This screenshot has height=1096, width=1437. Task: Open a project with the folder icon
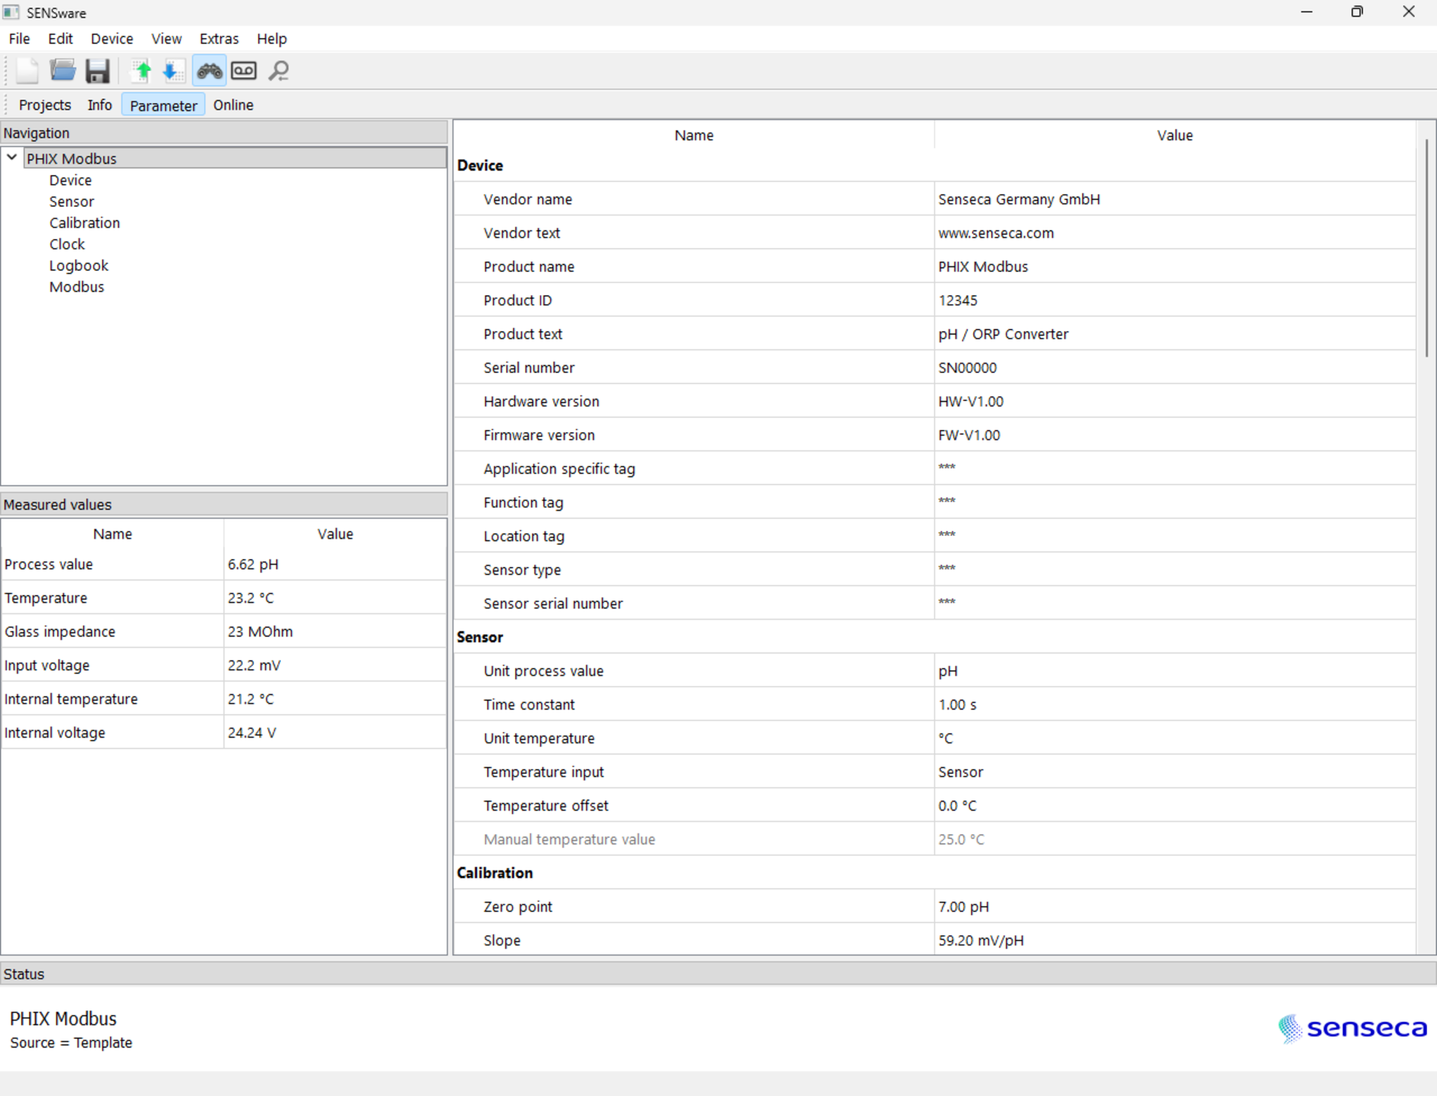pos(63,71)
